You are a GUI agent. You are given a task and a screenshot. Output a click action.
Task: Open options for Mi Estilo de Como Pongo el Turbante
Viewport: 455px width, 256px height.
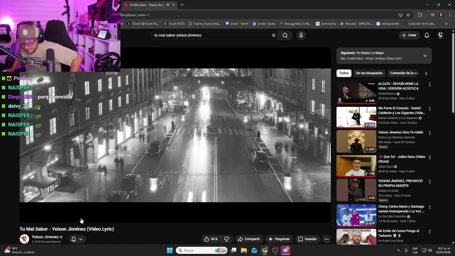[x=430, y=231]
